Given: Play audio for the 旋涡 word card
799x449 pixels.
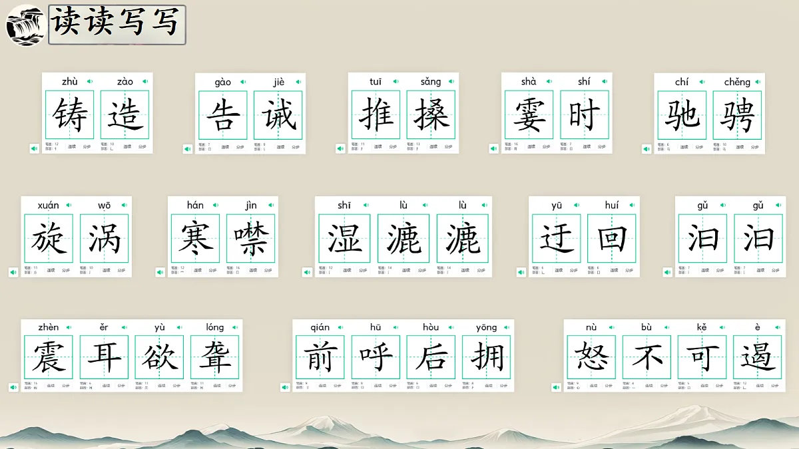Looking at the screenshot, I should click(x=13, y=272).
